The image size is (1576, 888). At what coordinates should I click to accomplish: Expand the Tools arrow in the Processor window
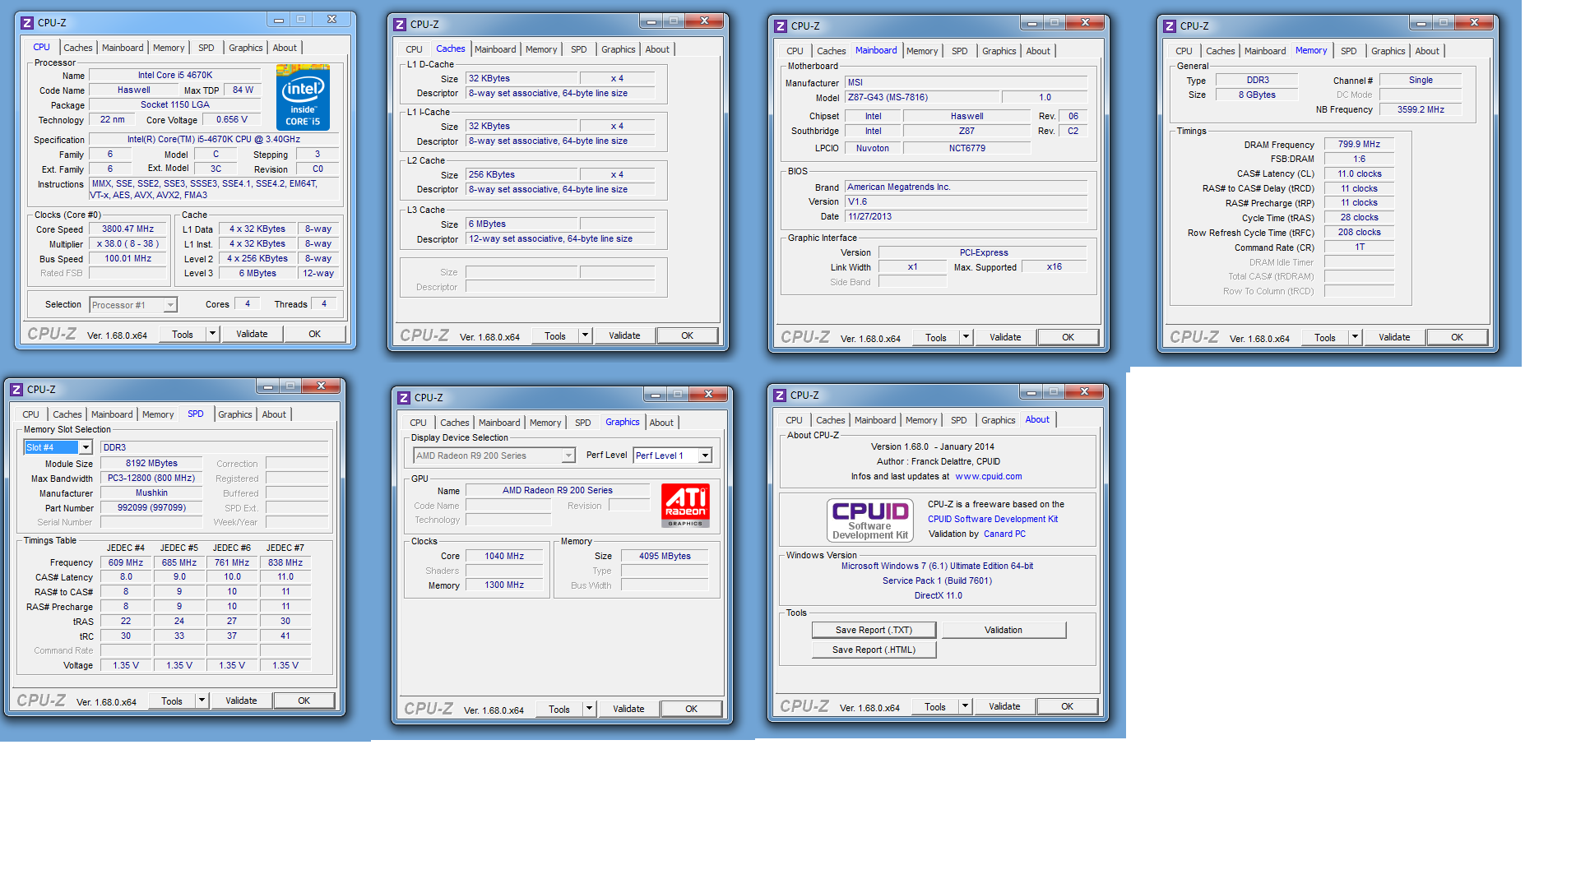click(212, 334)
